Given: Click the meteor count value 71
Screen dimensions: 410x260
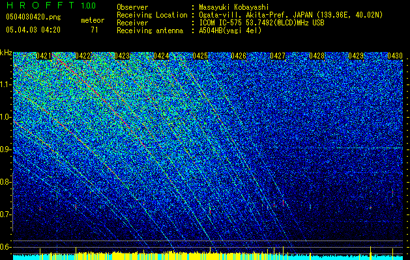Looking at the screenshot, I should (x=95, y=30).
